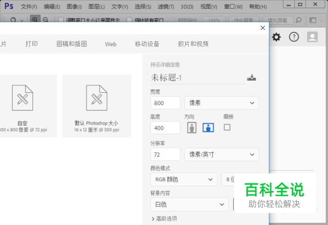Click the user account avatar icon
Viewport: 328px width, 225px height.
coord(312,37)
